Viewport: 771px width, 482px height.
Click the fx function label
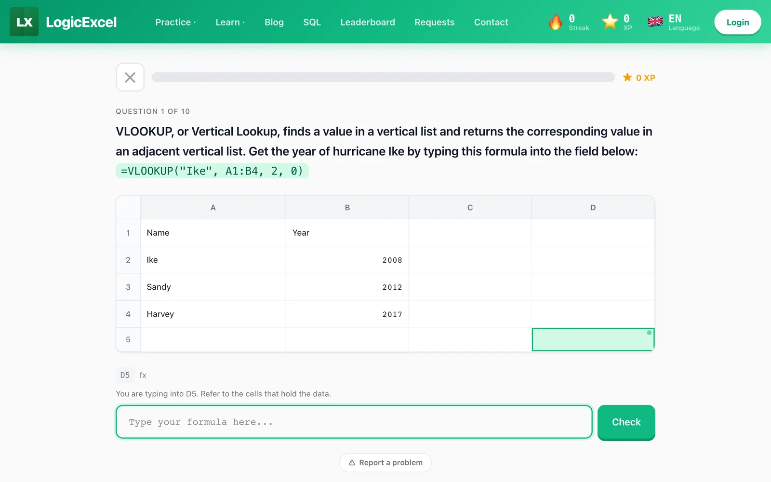(x=143, y=375)
